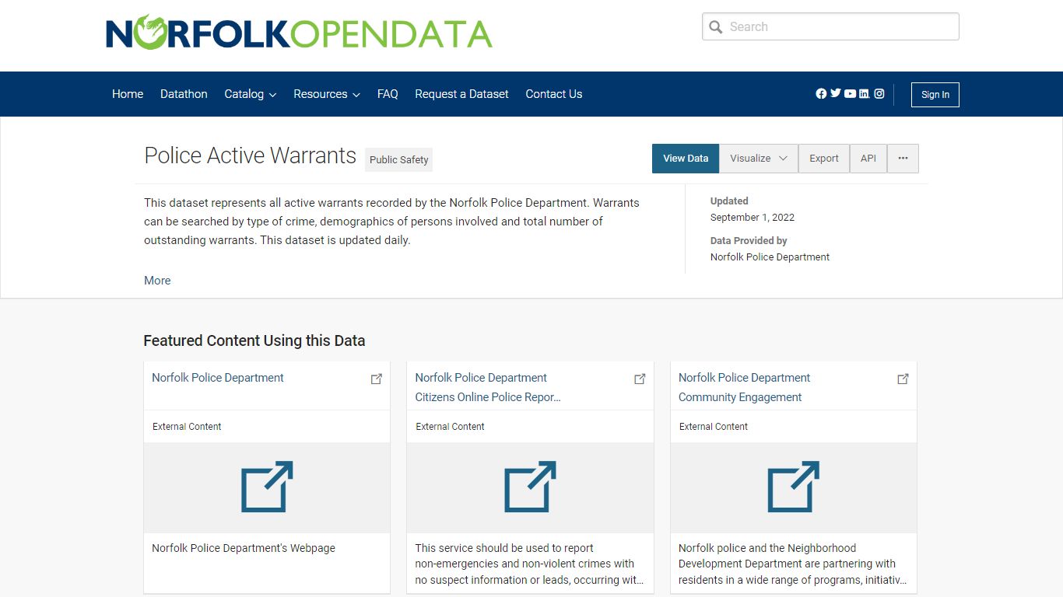Click the more options ellipsis button
This screenshot has height=597, width=1063.
(x=903, y=159)
